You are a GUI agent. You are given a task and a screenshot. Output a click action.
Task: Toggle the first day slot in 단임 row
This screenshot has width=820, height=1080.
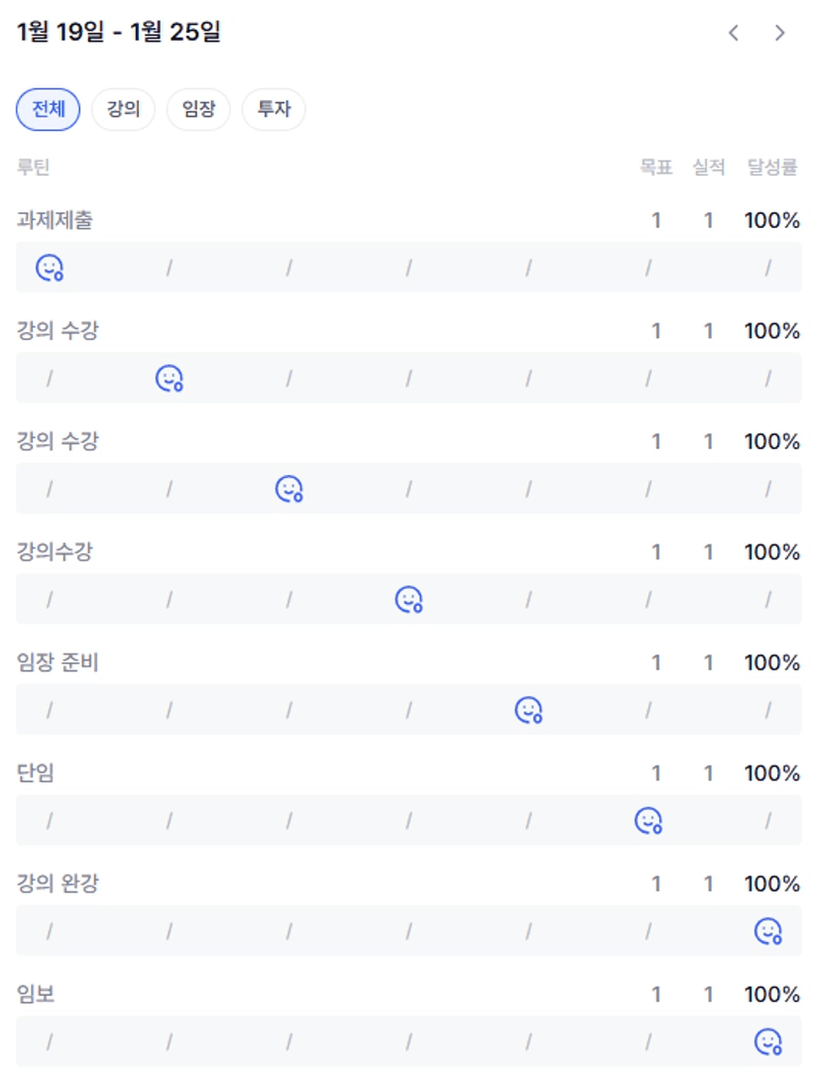coord(50,820)
